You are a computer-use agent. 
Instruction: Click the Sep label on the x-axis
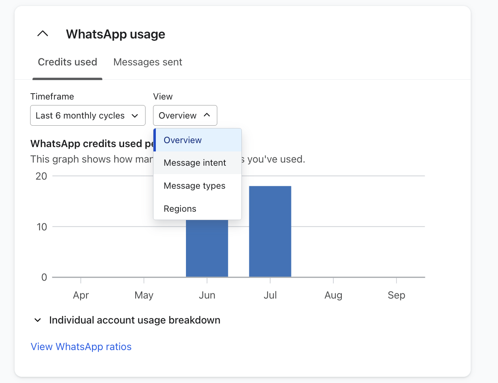point(396,295)
